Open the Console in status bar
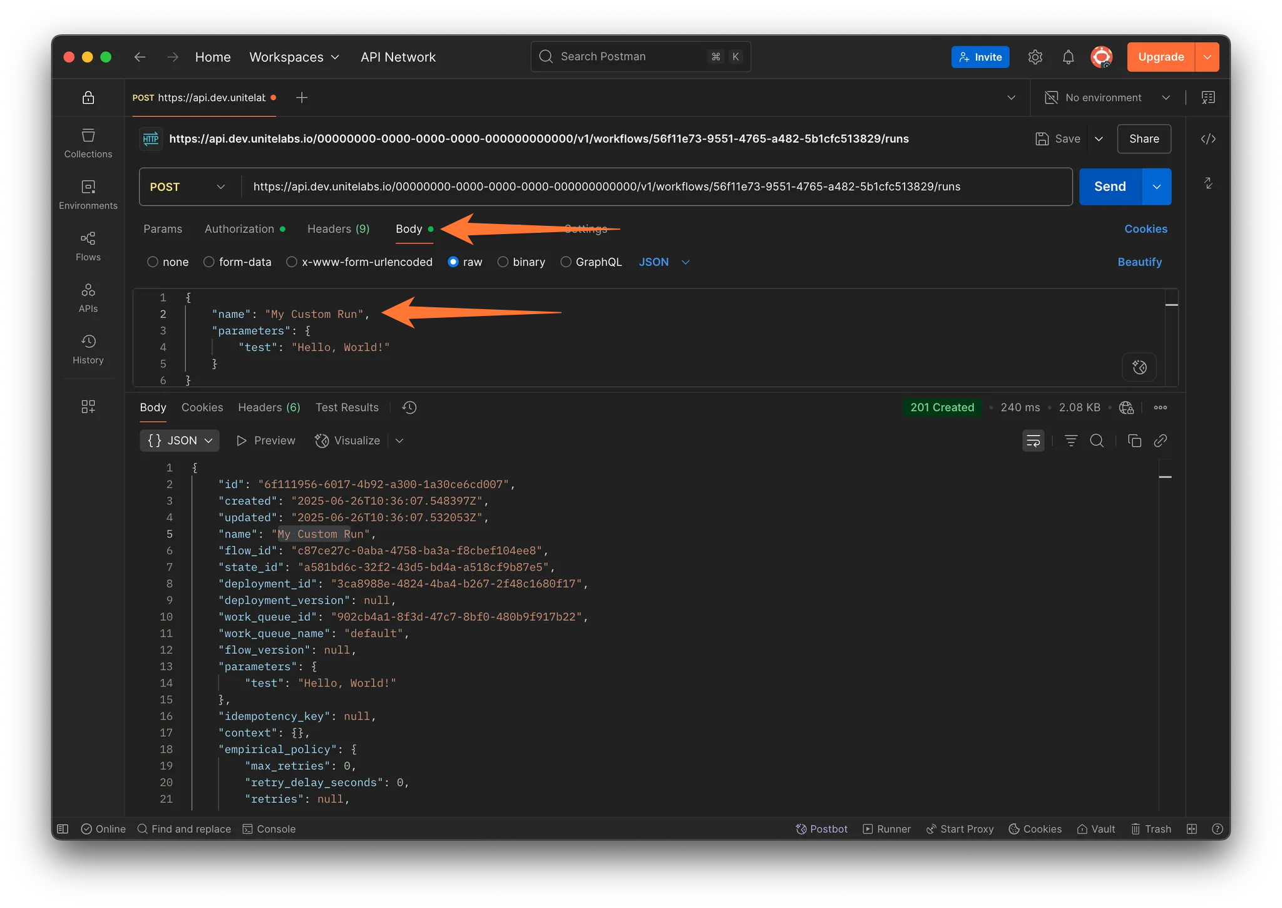 click(x=269, y=829)
